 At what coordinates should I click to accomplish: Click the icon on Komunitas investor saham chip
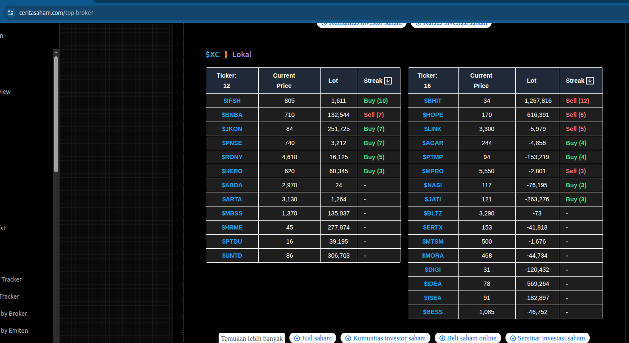[x=348, y=338]
